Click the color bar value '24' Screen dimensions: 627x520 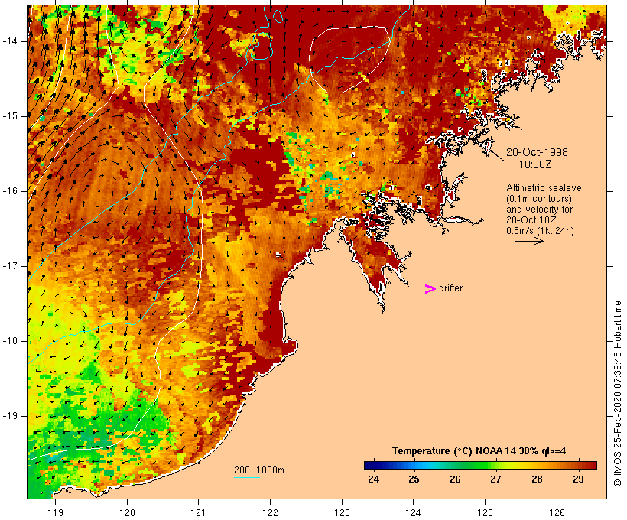click(x=373, y=479)
